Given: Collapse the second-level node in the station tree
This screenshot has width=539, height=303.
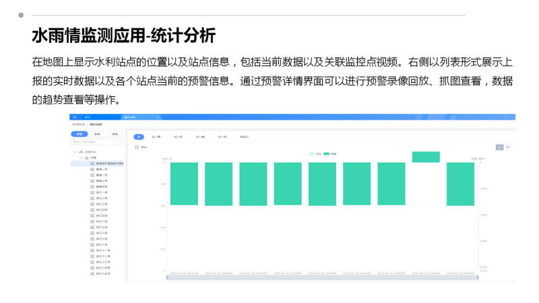Looking at the screenshot, I should (x=82, y=158).
